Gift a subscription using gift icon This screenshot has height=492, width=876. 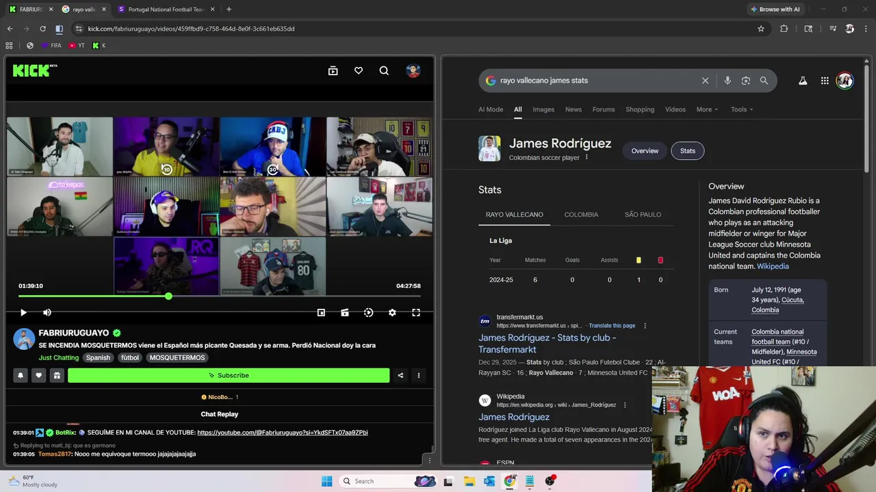click(57, 375)
